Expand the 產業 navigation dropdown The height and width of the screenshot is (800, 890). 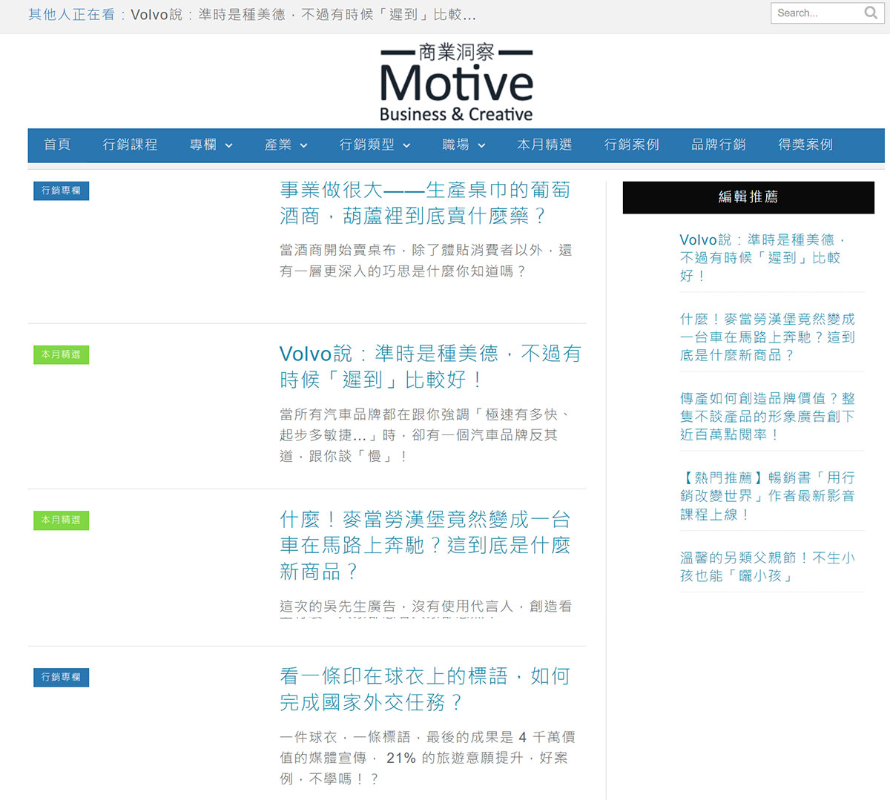pos(286,145)
